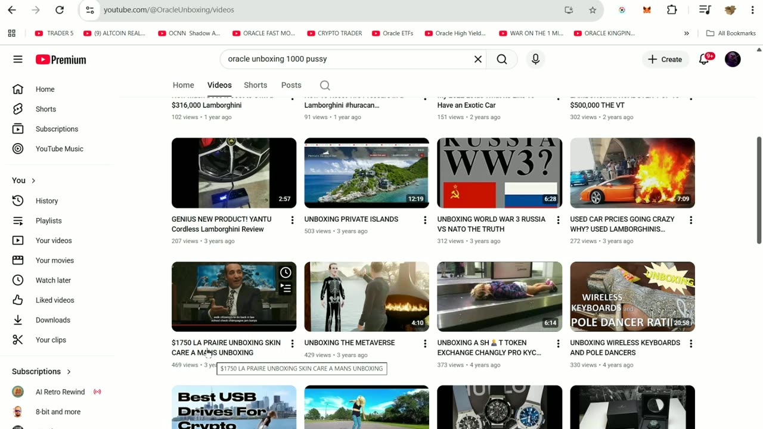
Task: Open the notifications bell
Action: [704, 59]
